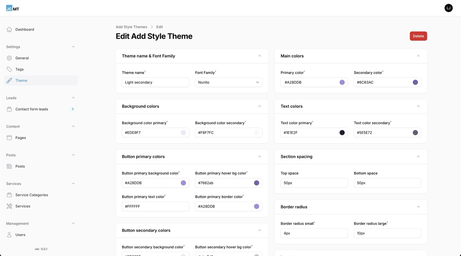Select the Posts icon
The image size is (461, 256).
(x=9, y=166)
